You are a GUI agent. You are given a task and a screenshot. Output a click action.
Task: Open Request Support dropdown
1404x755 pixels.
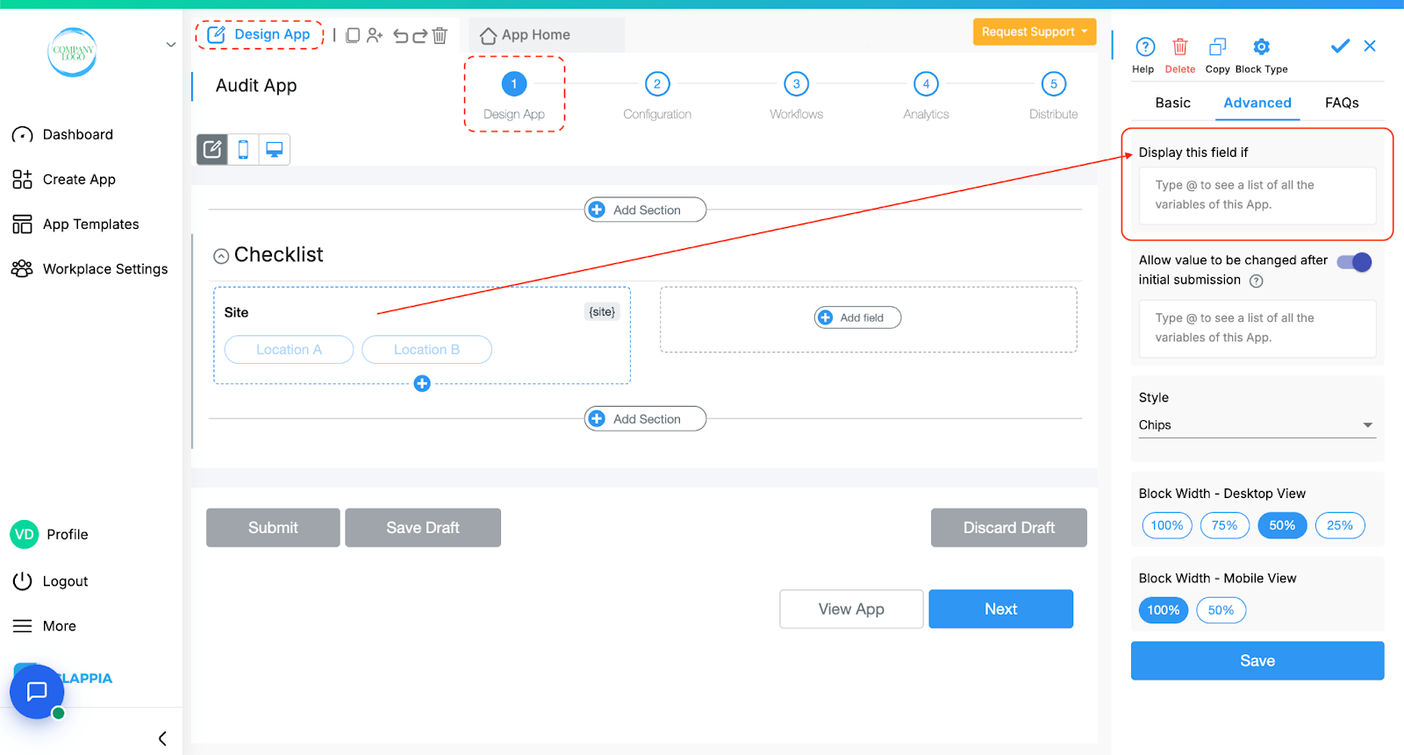1035,32
